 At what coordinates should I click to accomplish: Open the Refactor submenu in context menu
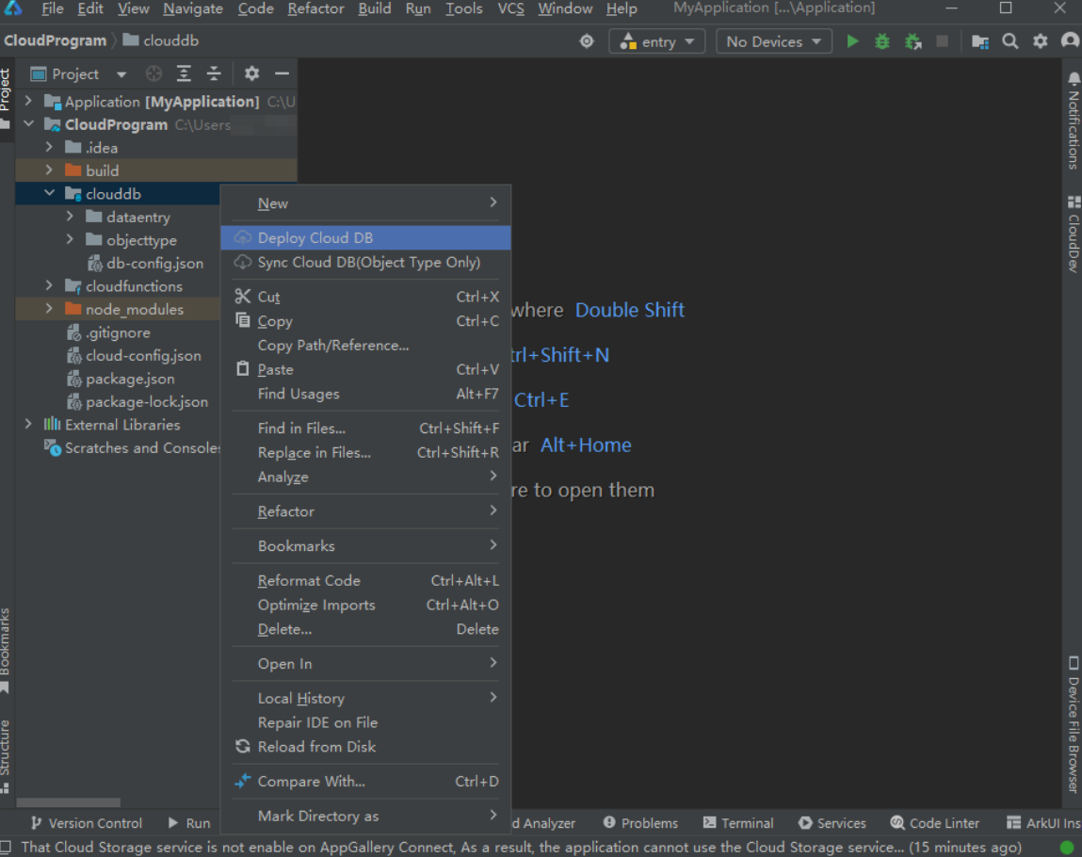tap(365, 511)
